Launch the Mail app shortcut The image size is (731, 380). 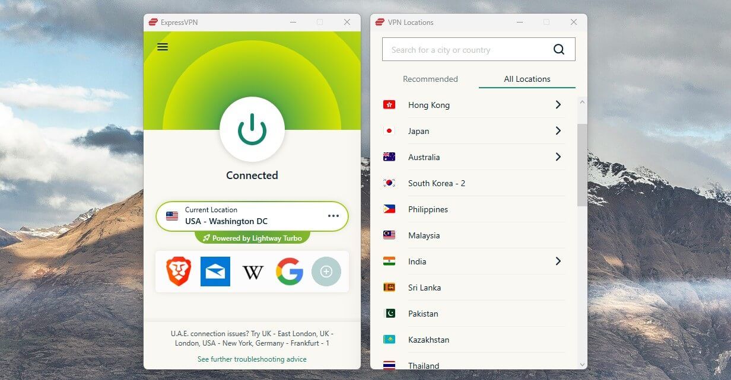click(215, 272)
